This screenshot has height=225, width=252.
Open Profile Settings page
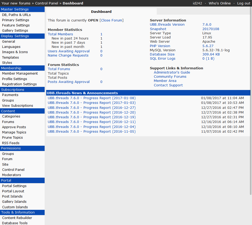(x=14, y=79)
